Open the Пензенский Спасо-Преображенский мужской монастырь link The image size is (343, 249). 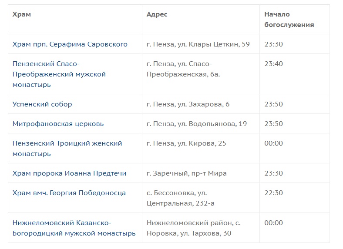click(x=59, y=74)
